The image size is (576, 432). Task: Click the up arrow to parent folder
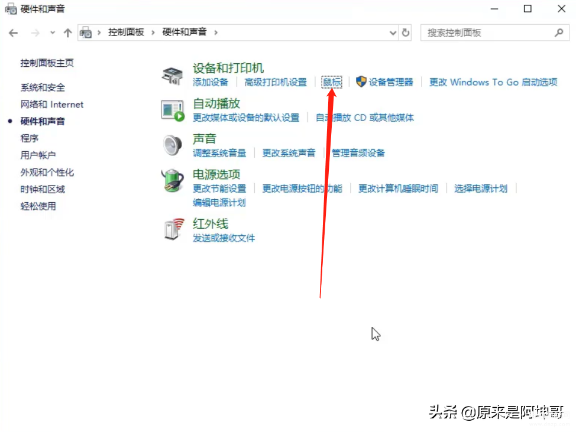coord(67,33)
